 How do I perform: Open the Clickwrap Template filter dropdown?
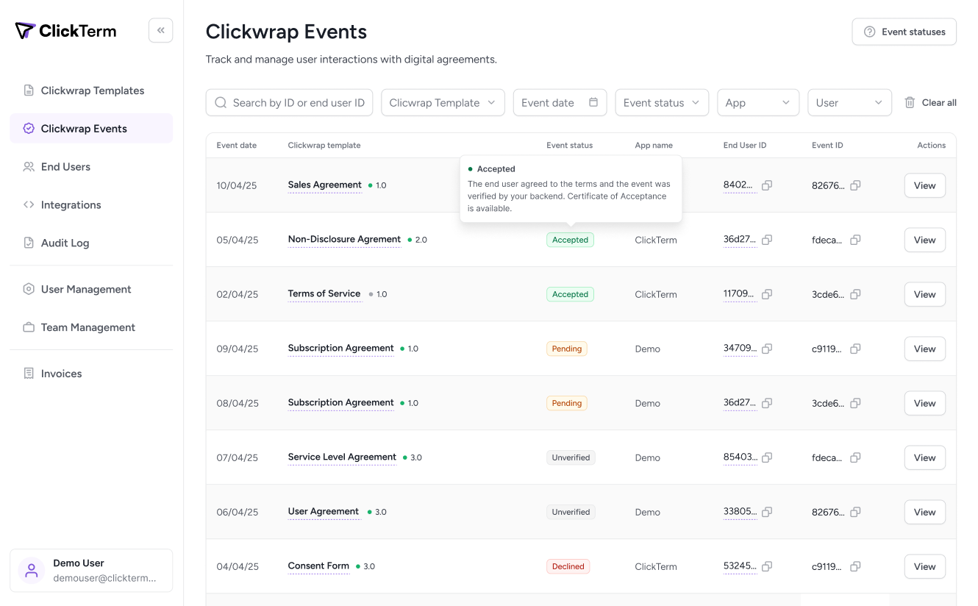click(x=442, y=103)
